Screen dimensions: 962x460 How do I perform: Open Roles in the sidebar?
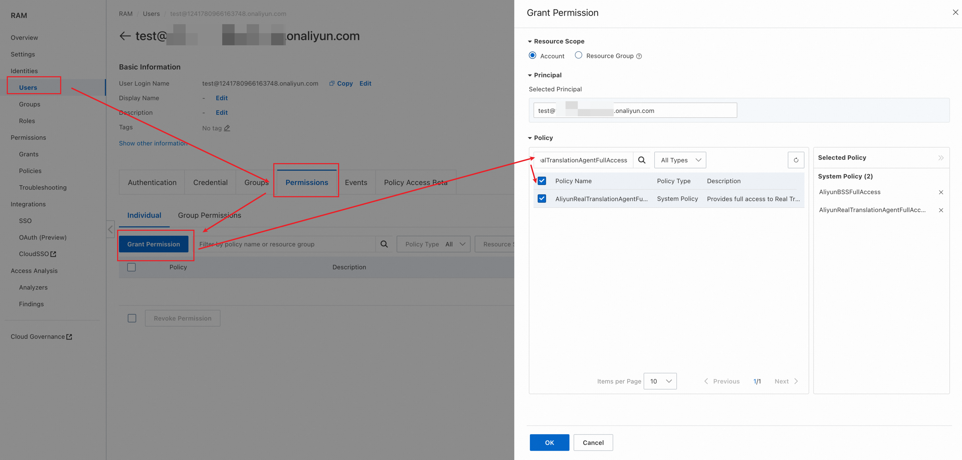pos(27,121)
